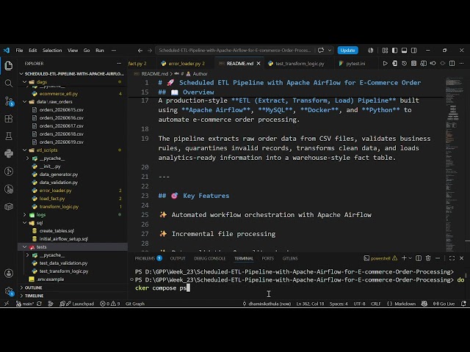
Task: Toggle Secondary Side Bar visibility
Action: 414,51
